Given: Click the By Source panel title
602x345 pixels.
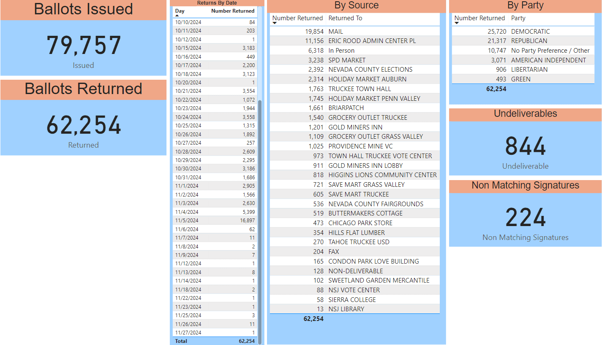Looking at the screenshot, I should (355, 5).
